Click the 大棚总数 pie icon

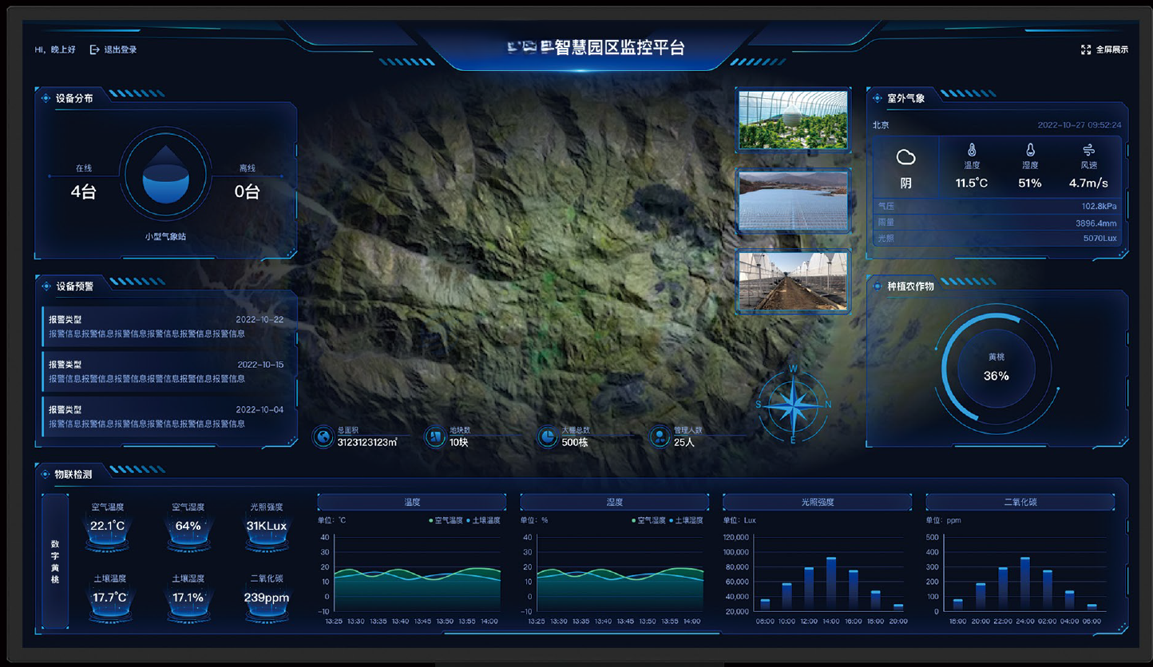[547, 436]
